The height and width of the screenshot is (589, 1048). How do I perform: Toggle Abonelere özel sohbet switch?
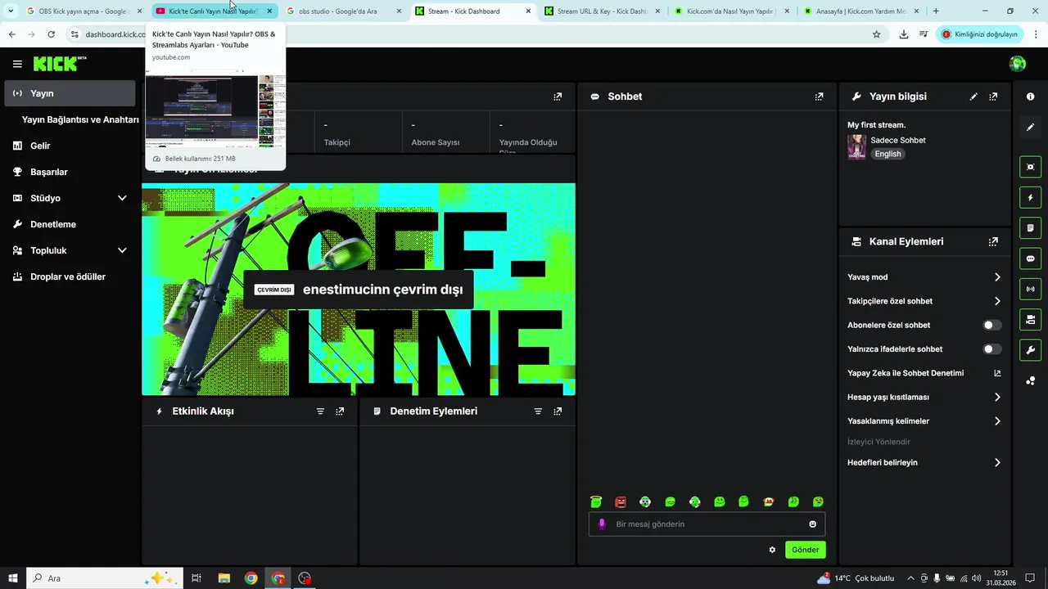992,325
